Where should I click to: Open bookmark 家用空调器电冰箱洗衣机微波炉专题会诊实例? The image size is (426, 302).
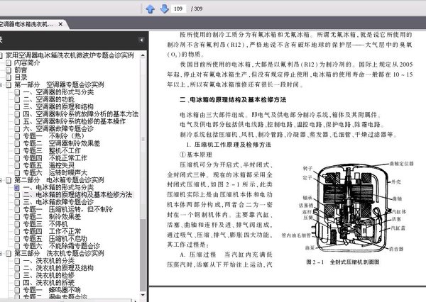click(x=70, y=55)
